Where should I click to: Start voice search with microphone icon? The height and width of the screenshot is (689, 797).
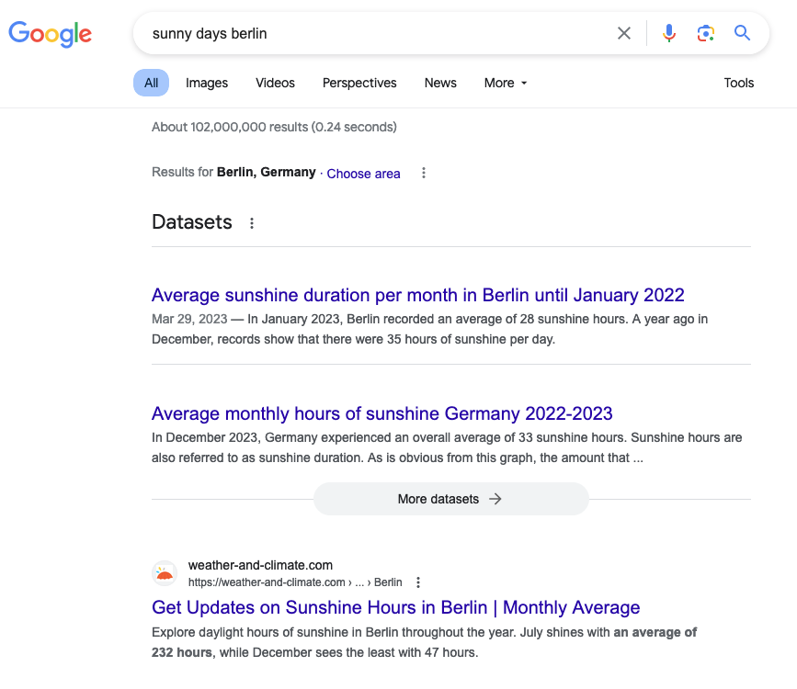[x=669, y=34]
